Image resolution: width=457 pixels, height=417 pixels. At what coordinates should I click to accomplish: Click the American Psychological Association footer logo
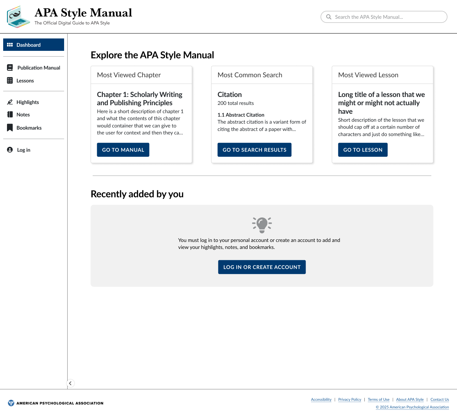click(56, 403)
